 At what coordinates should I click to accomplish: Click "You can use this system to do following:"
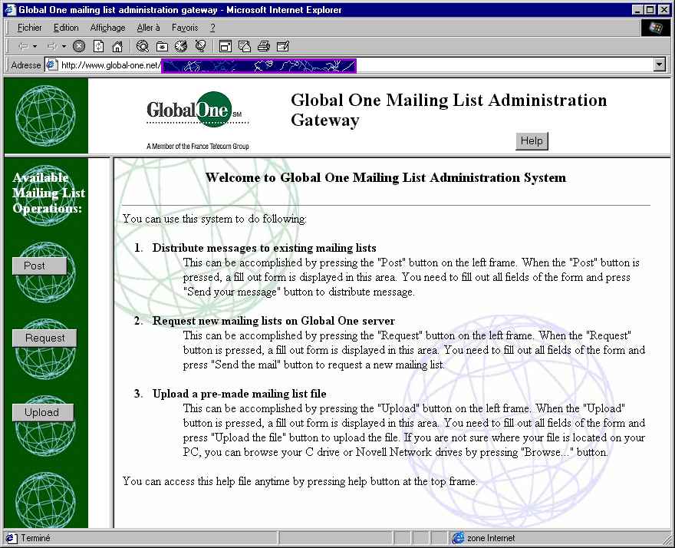(214, 219)
